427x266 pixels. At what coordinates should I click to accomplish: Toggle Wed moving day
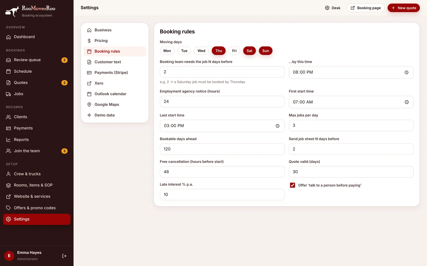201,51
